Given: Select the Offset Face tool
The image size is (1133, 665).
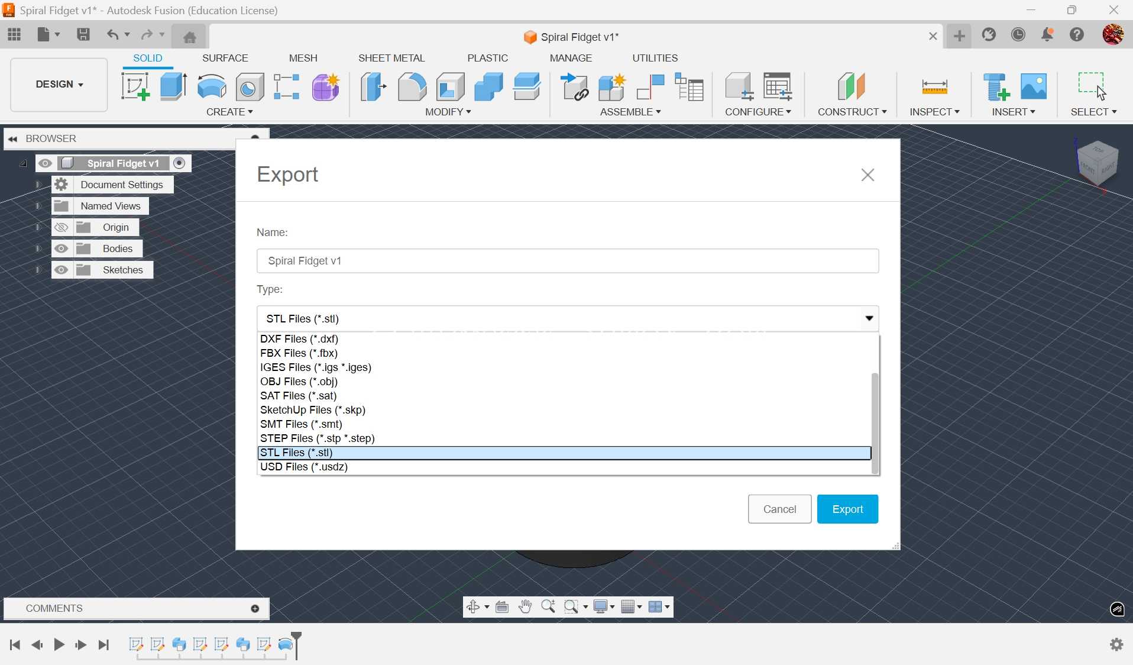Looking at the screenshot, I should pyautogui.click(x=527, y=86).
